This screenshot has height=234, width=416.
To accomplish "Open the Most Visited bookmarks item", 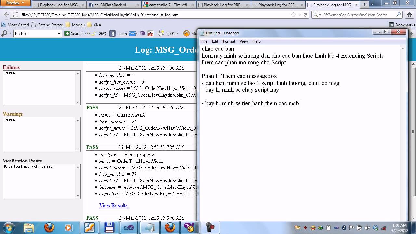I will (15, 25).
